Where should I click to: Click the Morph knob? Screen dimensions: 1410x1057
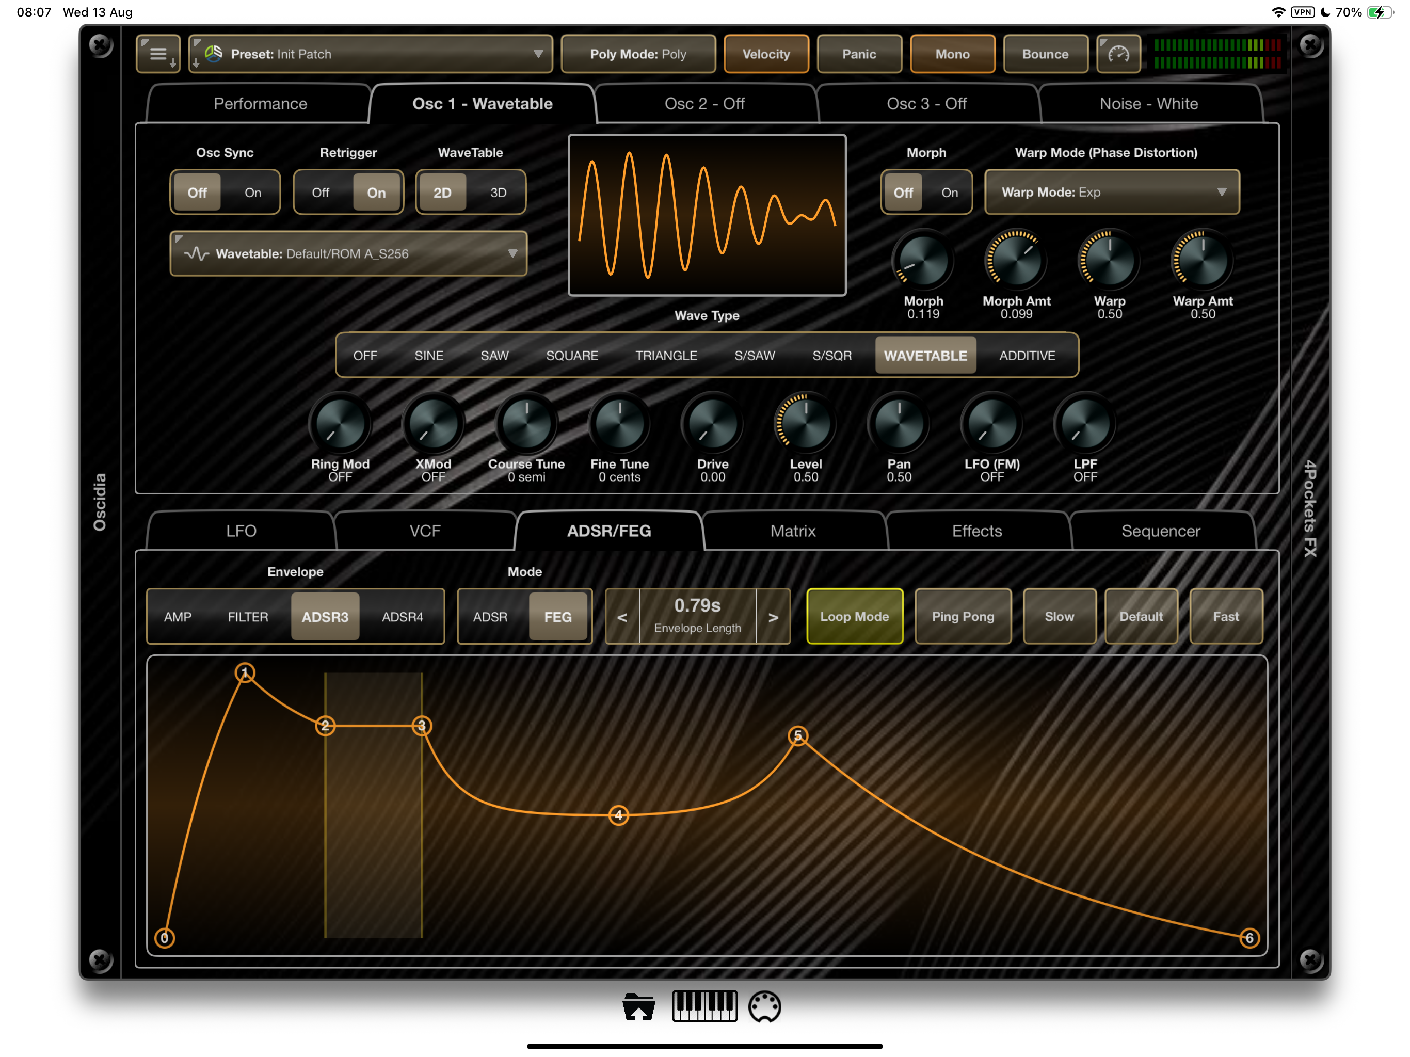click(x=923, y=260)
